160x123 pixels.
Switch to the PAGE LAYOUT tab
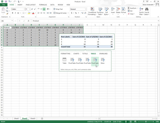click(31, 5)
